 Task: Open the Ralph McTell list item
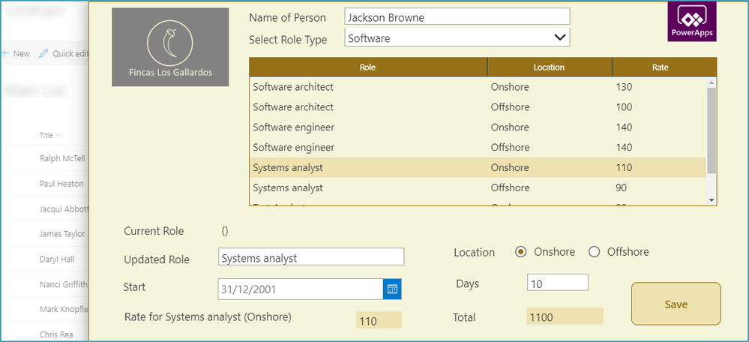point(61,159)
